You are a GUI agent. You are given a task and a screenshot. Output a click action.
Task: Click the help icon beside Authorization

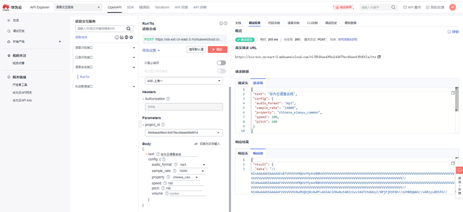point(168,99)
